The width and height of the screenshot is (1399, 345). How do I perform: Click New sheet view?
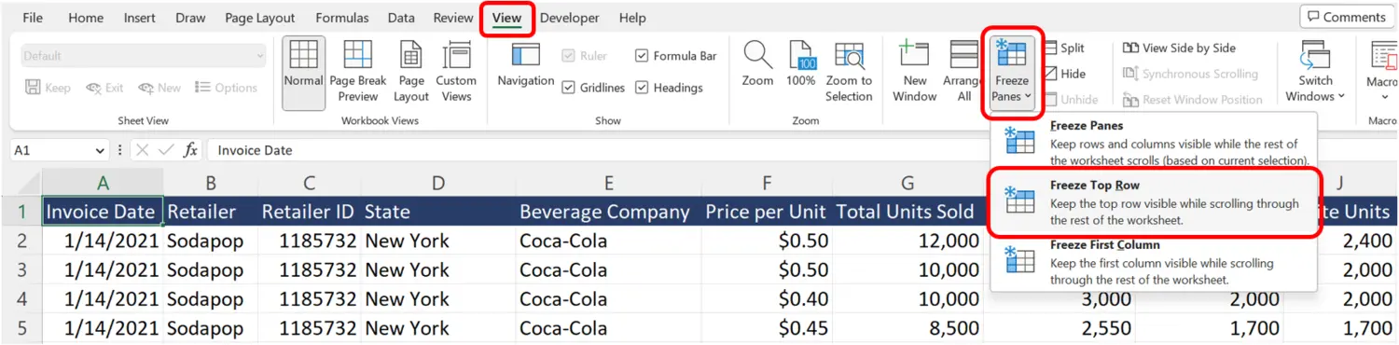(x=159, y=88)
